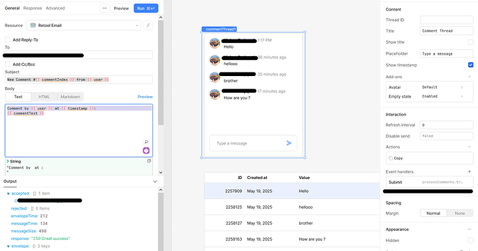The width and height of the screenshot is (478, 251).
Task: Select table row with ID 2258163
Action: coord(292,239)
